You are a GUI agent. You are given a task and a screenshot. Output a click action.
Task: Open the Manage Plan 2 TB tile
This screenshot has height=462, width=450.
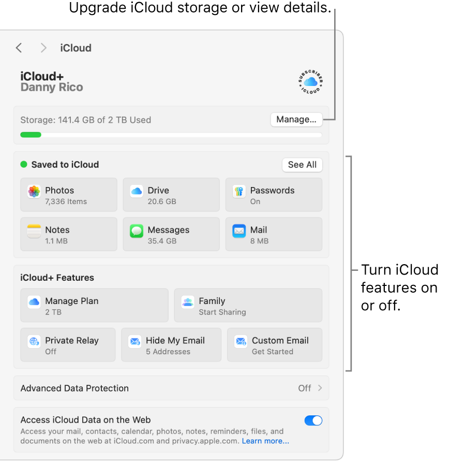[94, 306]
